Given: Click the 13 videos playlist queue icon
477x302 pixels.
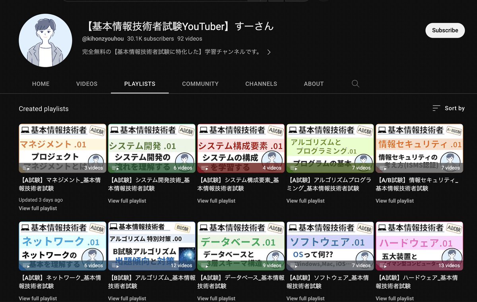Looking at the screenshot, I should tap(383, 265).
